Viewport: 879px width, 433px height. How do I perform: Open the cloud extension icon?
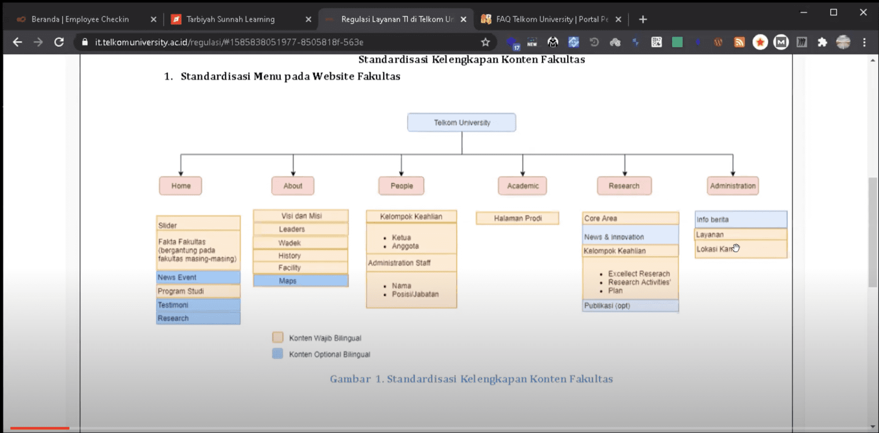point(615,42)
